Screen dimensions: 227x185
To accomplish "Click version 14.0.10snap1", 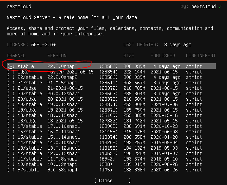I will pos(64,142).
